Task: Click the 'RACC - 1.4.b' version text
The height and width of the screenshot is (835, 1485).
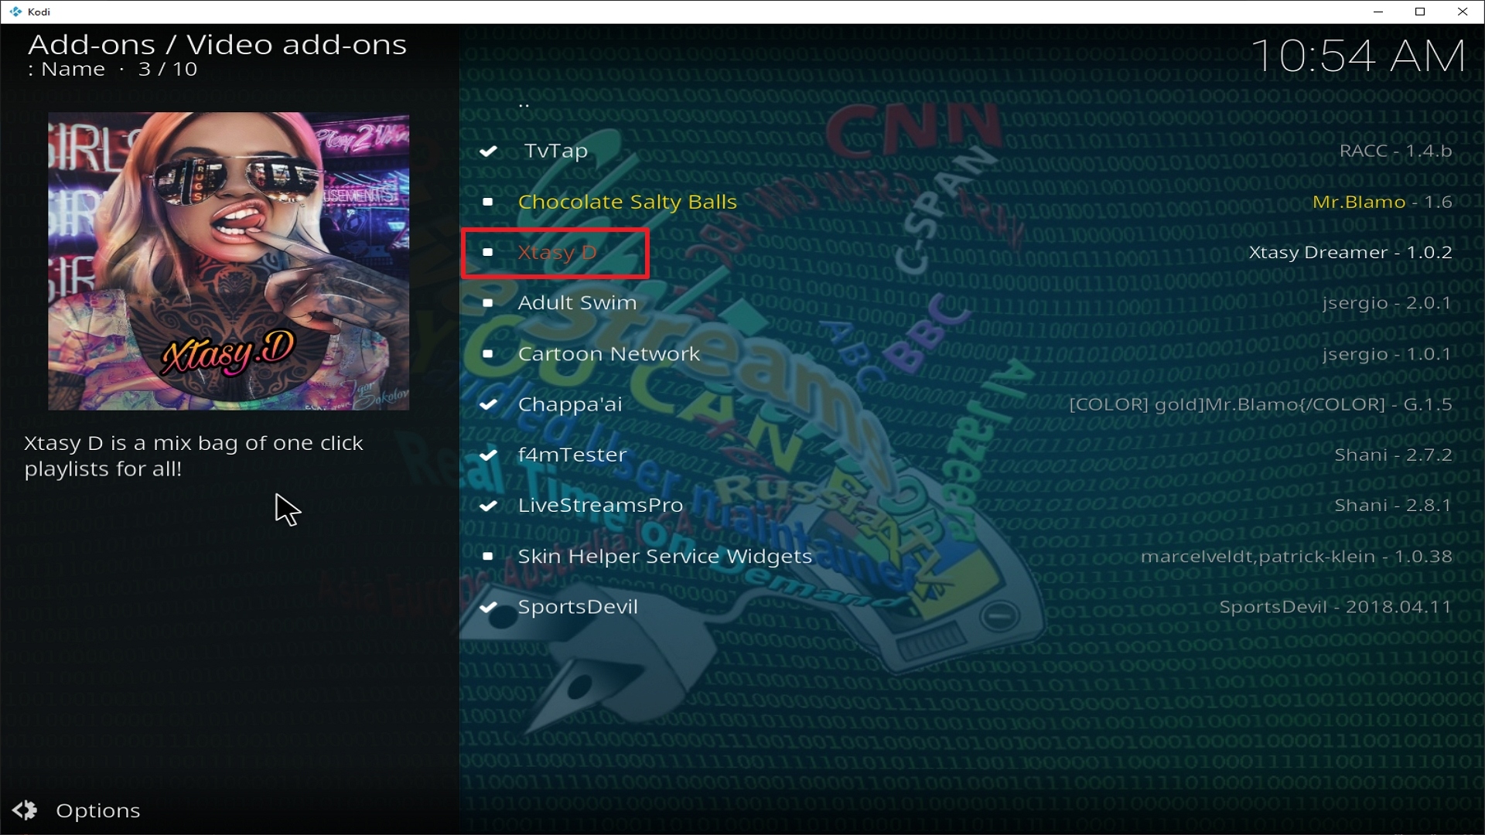Action: 1395,151
